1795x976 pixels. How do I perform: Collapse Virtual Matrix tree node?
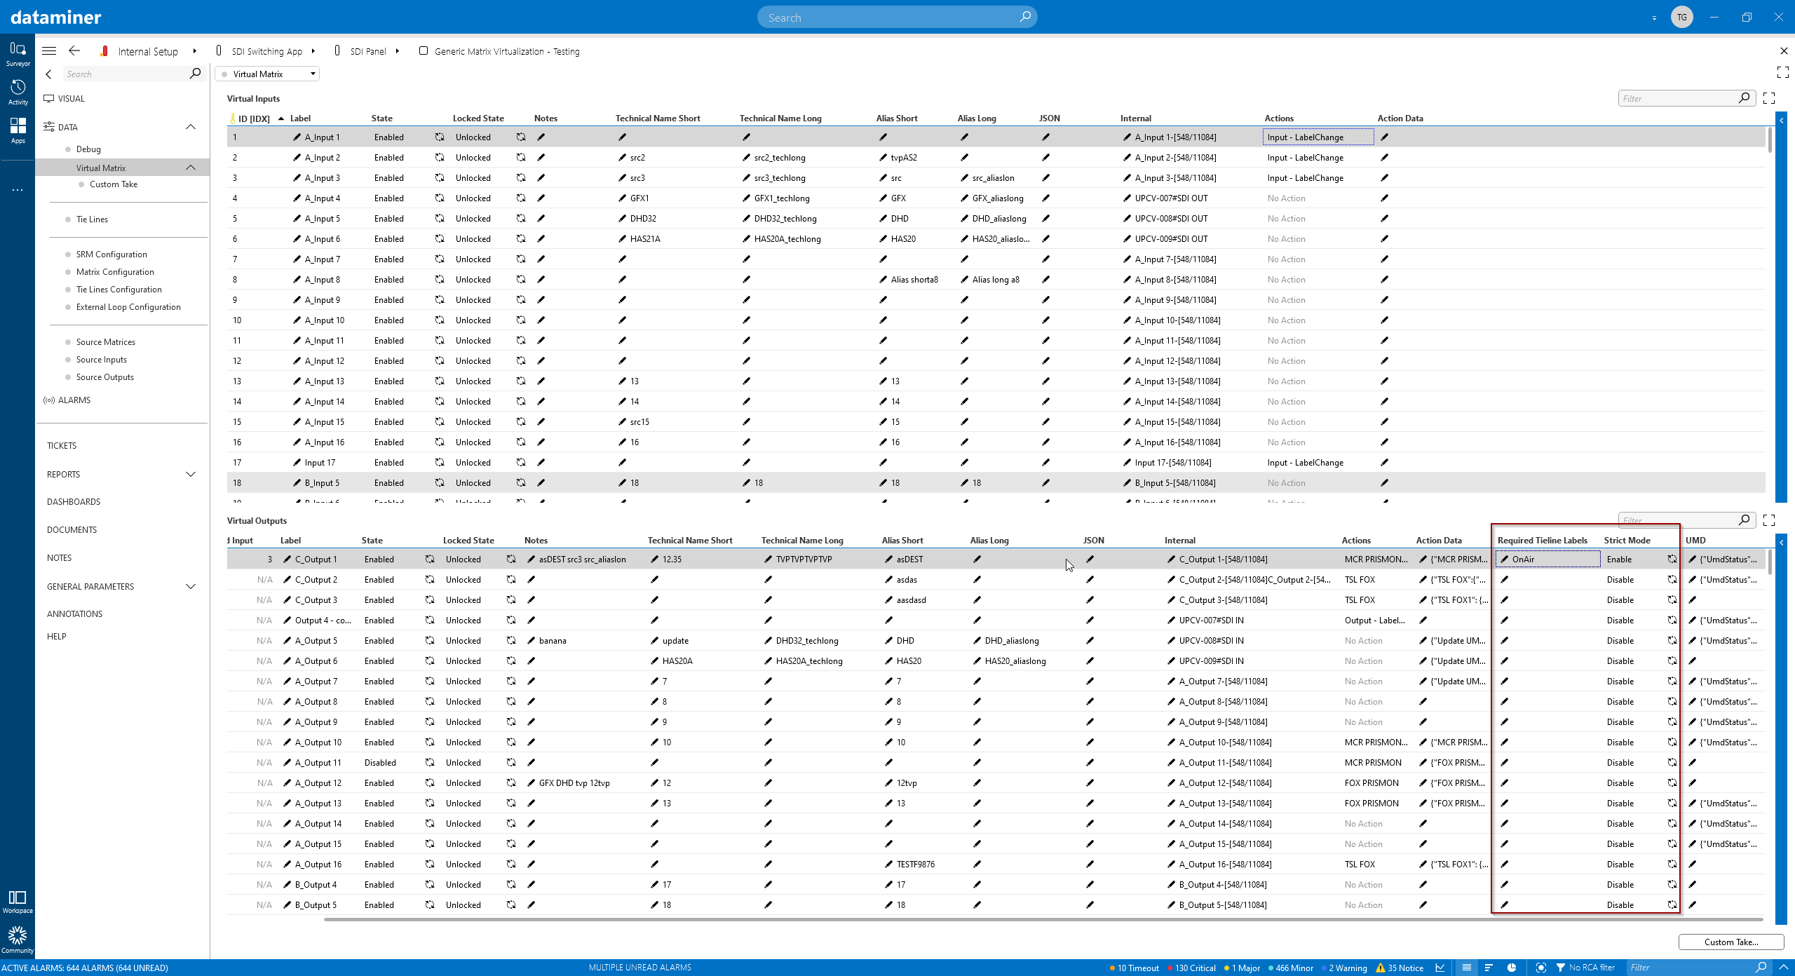click(x=191, y=168)
